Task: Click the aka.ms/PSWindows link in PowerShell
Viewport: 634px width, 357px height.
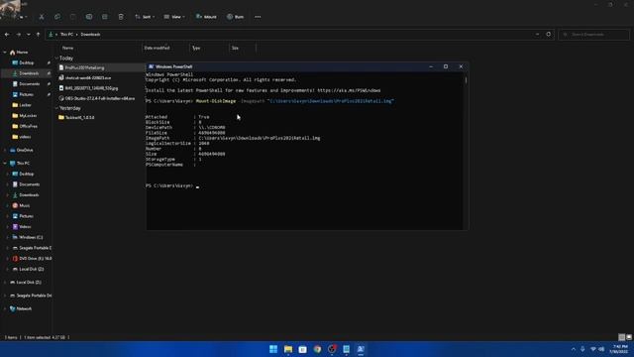Action: (349, 90)
